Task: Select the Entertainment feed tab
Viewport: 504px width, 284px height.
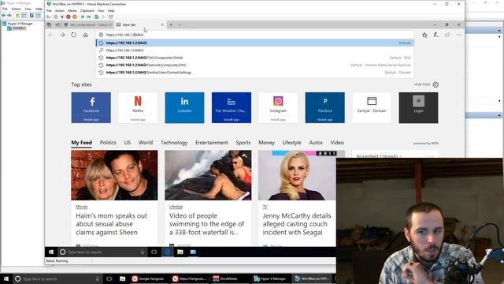Action: pos(212,143)
